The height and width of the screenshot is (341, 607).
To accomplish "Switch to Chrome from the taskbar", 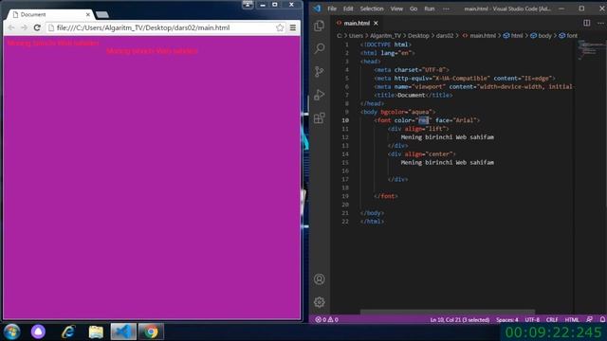I will [151, 332].
